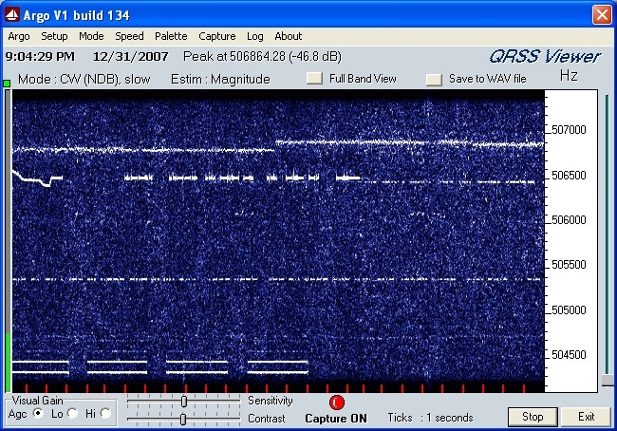Open the Capture menu

coord(216,36)
